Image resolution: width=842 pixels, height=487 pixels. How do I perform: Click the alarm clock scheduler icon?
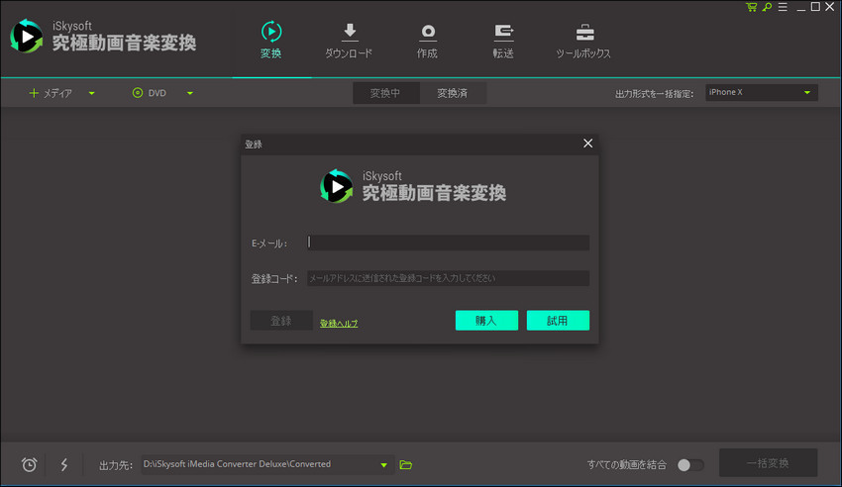click(x=30, y=464)
